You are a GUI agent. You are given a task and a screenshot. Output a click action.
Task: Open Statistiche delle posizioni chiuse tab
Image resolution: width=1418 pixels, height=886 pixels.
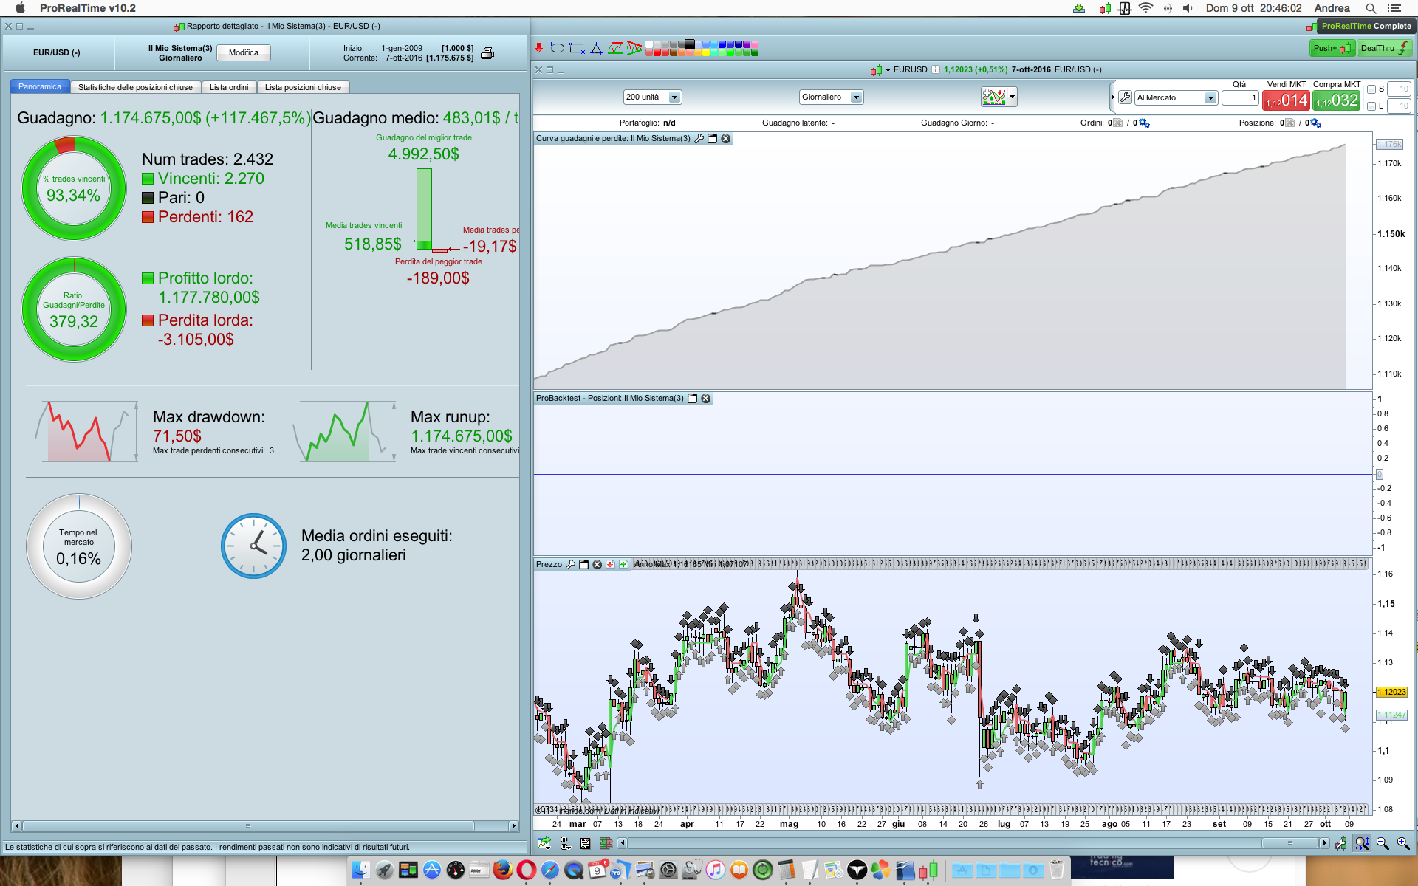135,87
